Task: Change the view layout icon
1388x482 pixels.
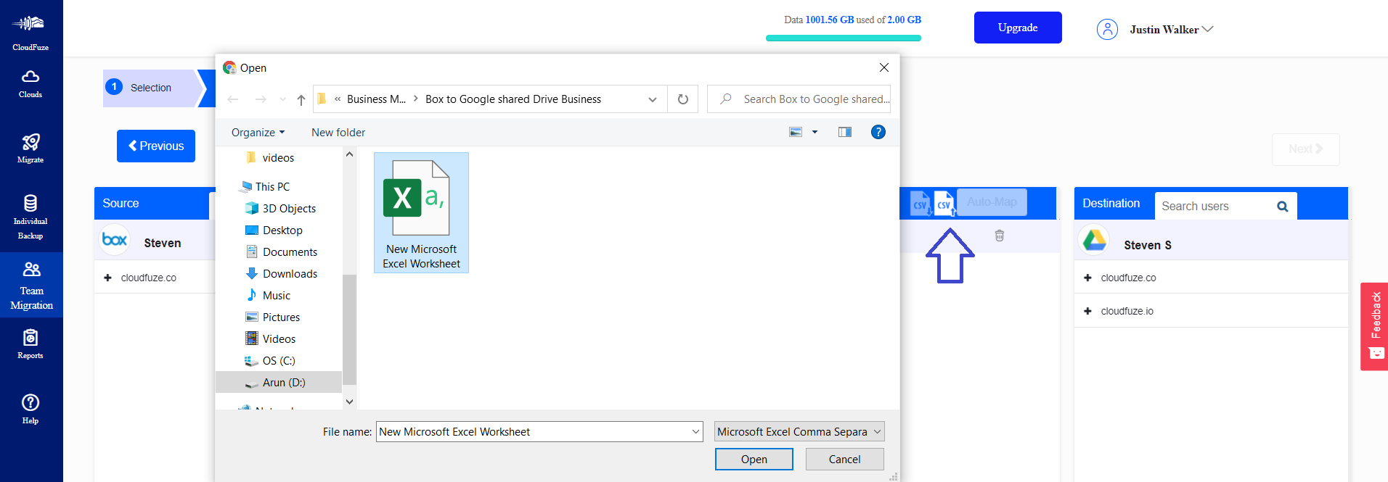Action: point(796,132)
